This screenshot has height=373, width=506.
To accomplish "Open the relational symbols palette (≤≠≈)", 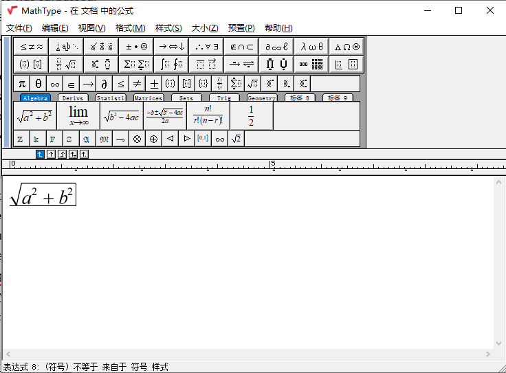I will point(31,47).
